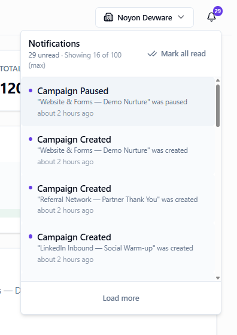Click the Notifications panel heading
Viewport: 237px width, 335px height.
(54, 44)
